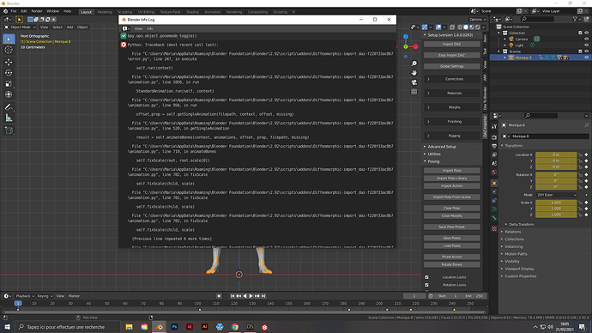Hide Monique 8 in the outliner
The height and width of the screenshot is (333, 592).
(x=586, y=58)
